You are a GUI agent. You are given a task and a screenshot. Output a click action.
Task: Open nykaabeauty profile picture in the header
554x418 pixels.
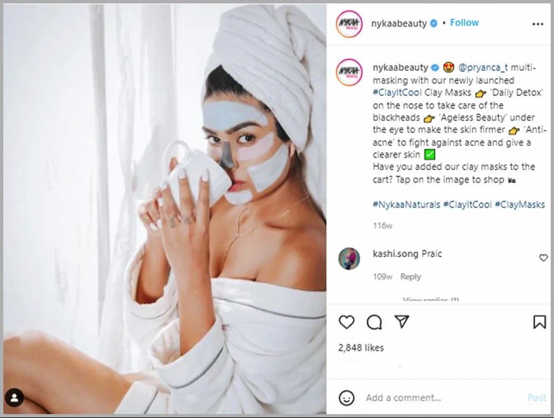tap(349, 24)
